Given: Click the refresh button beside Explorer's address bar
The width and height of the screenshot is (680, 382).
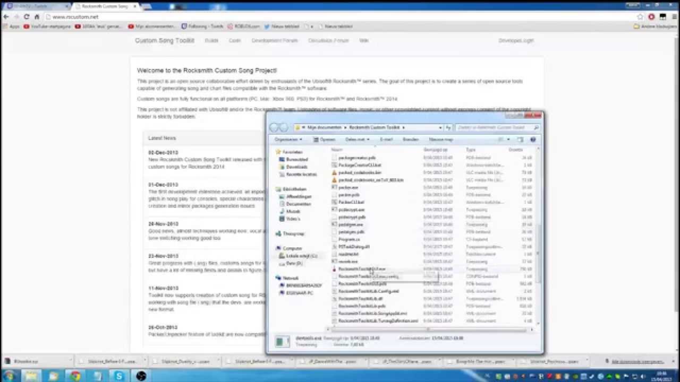Looking at the screenshot, I should [x=448, y=127].
